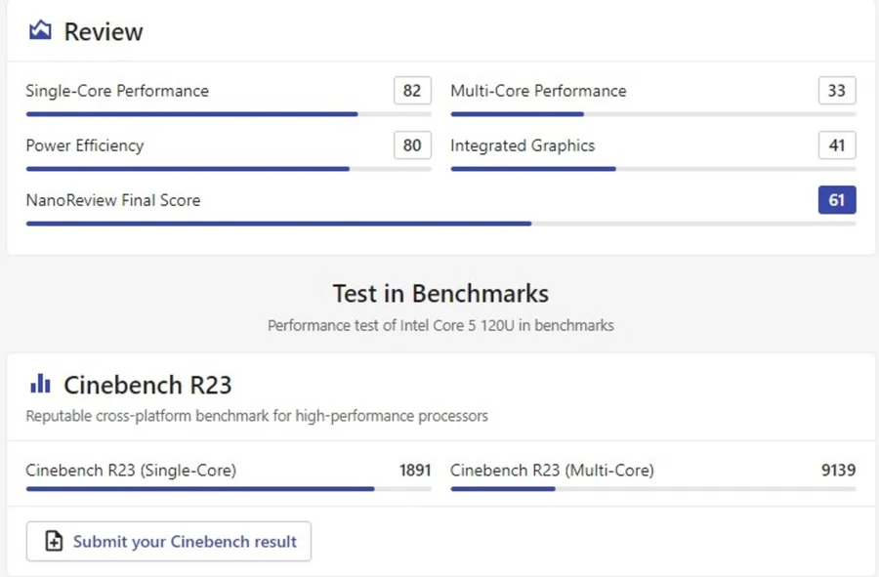The width and height of the screenshot is (879, 577).
Task: Click the Cinebench R23 (Single-Core) label
Action: pos(131,470)
